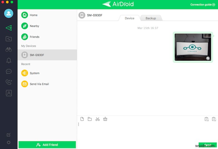Click the Send button

pos(208,145)
